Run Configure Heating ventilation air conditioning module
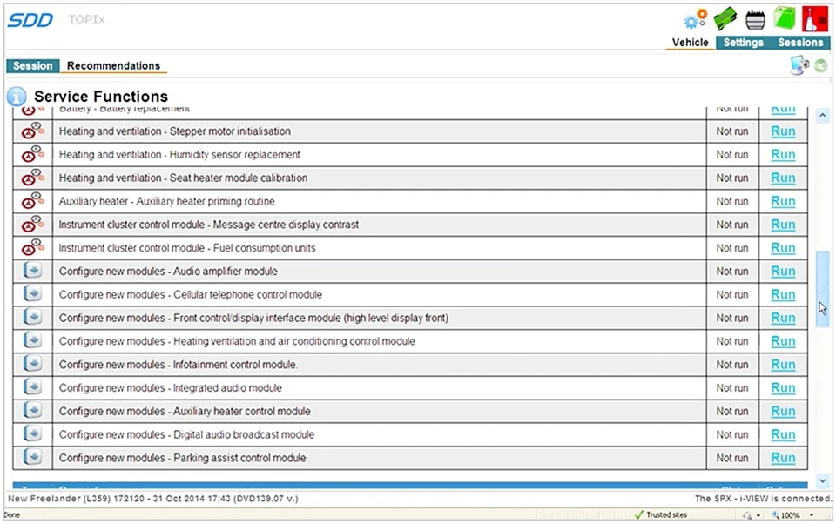 pos(783,341)
